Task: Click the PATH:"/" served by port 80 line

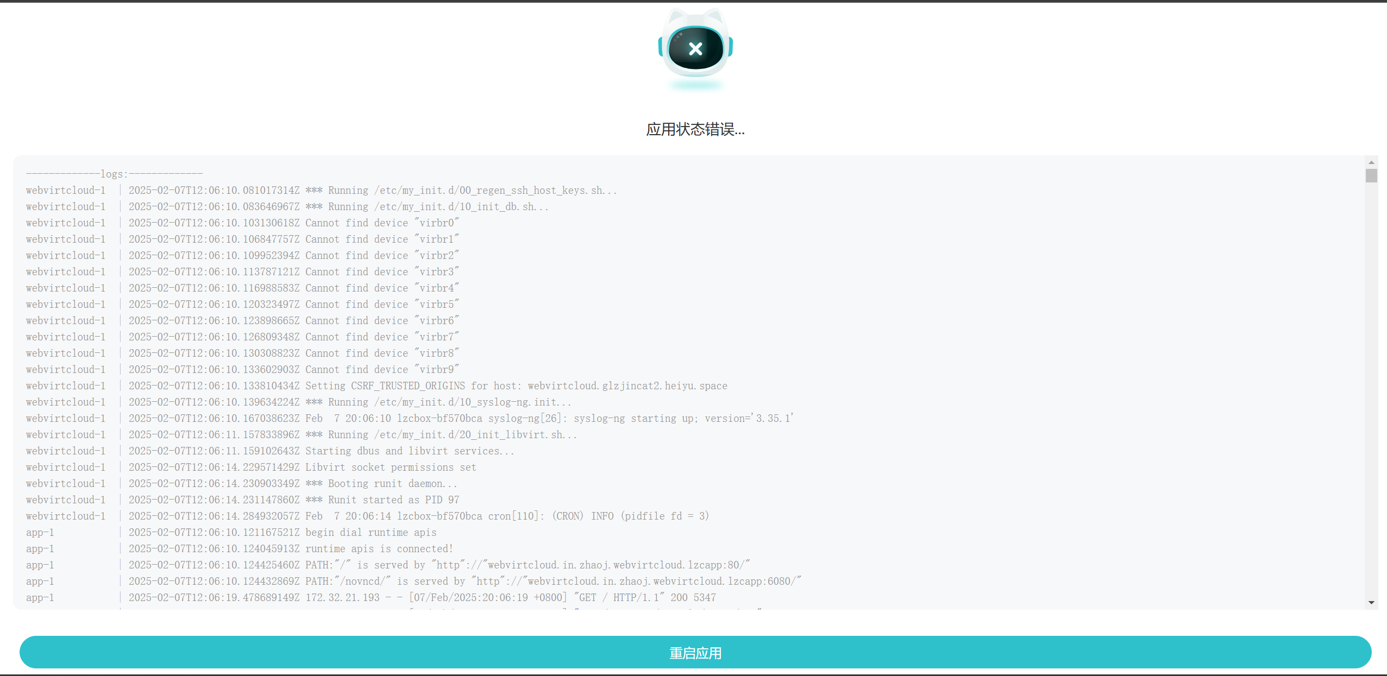Action: tap(388, 565)
